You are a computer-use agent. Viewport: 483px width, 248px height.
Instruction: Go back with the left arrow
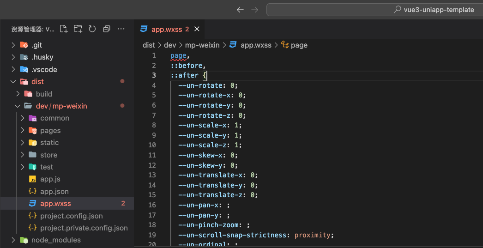coord(240,10)
